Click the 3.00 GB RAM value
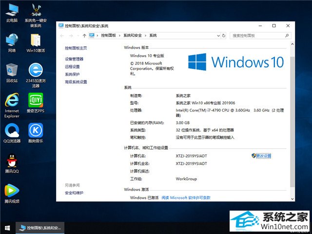This screenshot has width=312, height=234. point(183,123)
